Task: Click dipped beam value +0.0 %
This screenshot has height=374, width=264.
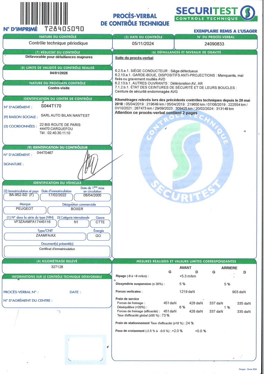Action: pos(200,331)
